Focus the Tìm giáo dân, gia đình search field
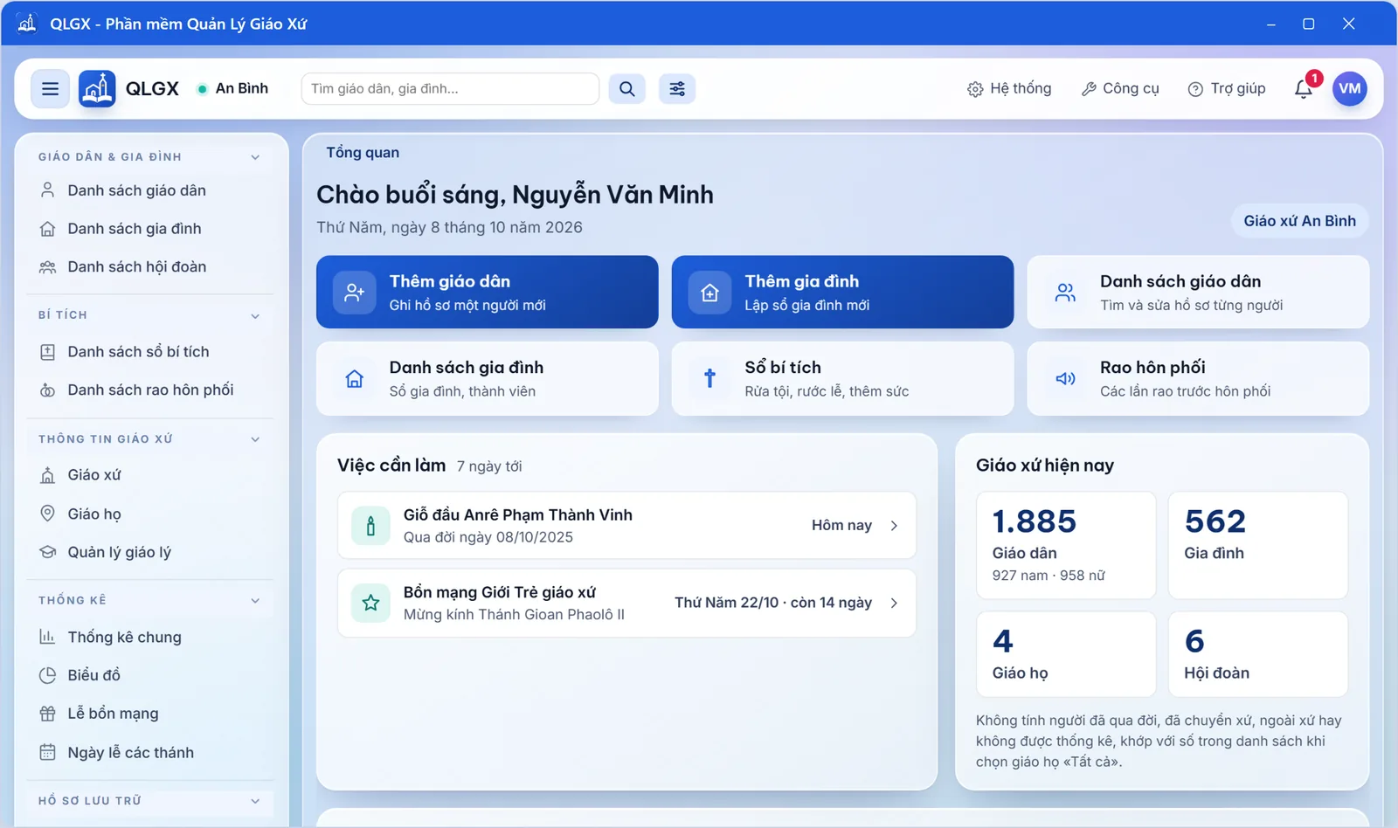 [x=450, y=89]
